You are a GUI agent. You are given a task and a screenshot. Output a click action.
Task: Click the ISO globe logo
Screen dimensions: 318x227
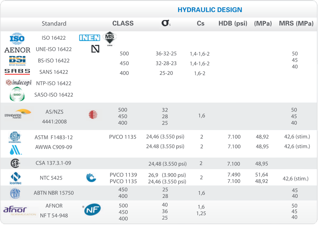[x=17, y=38]
